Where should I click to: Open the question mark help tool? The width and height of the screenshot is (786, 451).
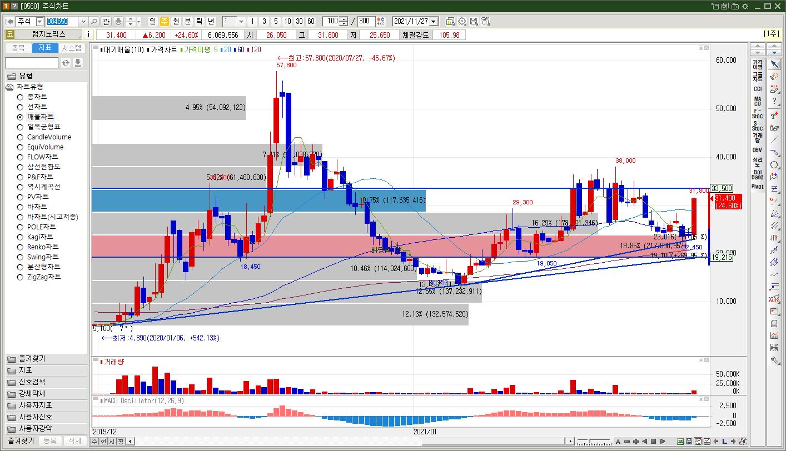(774, 101)
